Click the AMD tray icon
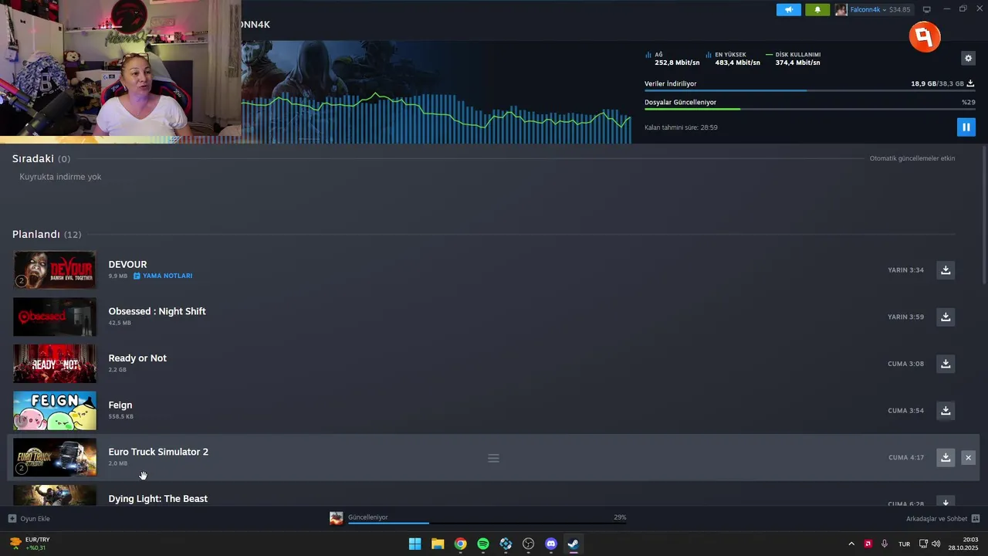The width and height of the screenshot is (988, 556). point(868,544)
